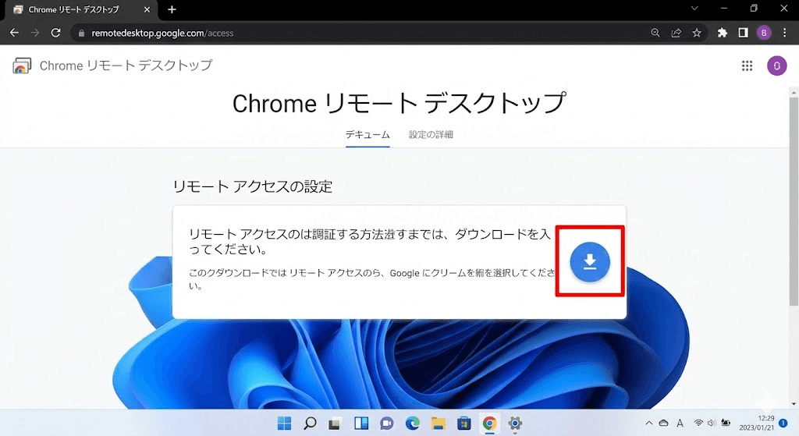Open the Chrome extensions puzzle menu
This screenshot has width=799, height=436.
[722, 33]
